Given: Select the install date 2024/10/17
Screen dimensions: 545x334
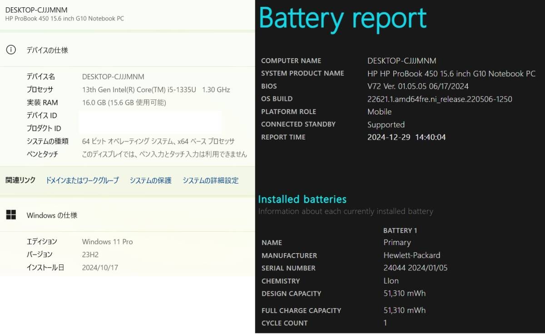Looking at the screenshot, I should 100,268.
